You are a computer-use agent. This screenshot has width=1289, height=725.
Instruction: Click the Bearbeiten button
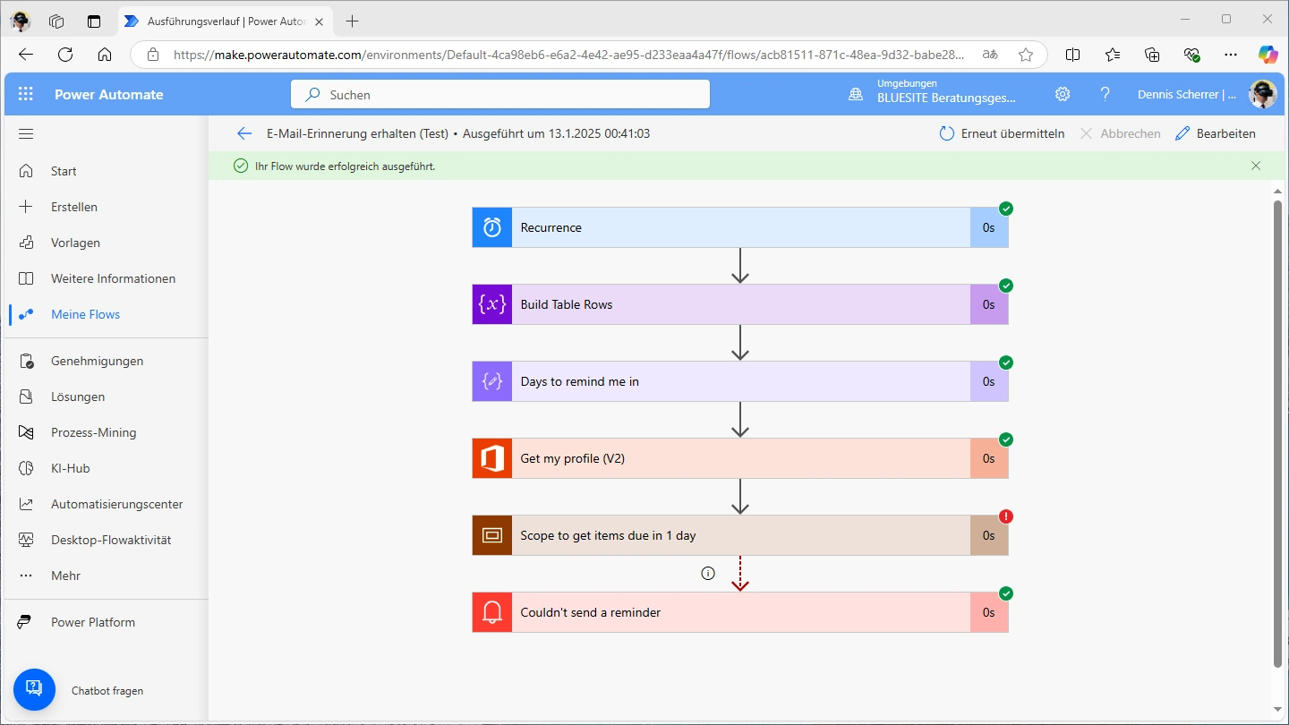[1215, 133]
